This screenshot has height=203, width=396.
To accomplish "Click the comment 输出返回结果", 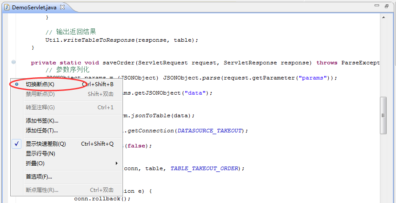I will (x=76, y=32).
